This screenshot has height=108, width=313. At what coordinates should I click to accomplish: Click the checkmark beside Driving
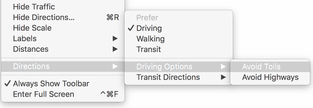coord(131,28)
